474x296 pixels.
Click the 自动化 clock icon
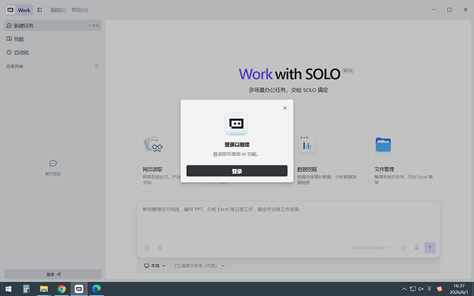(x=9, y=52)
